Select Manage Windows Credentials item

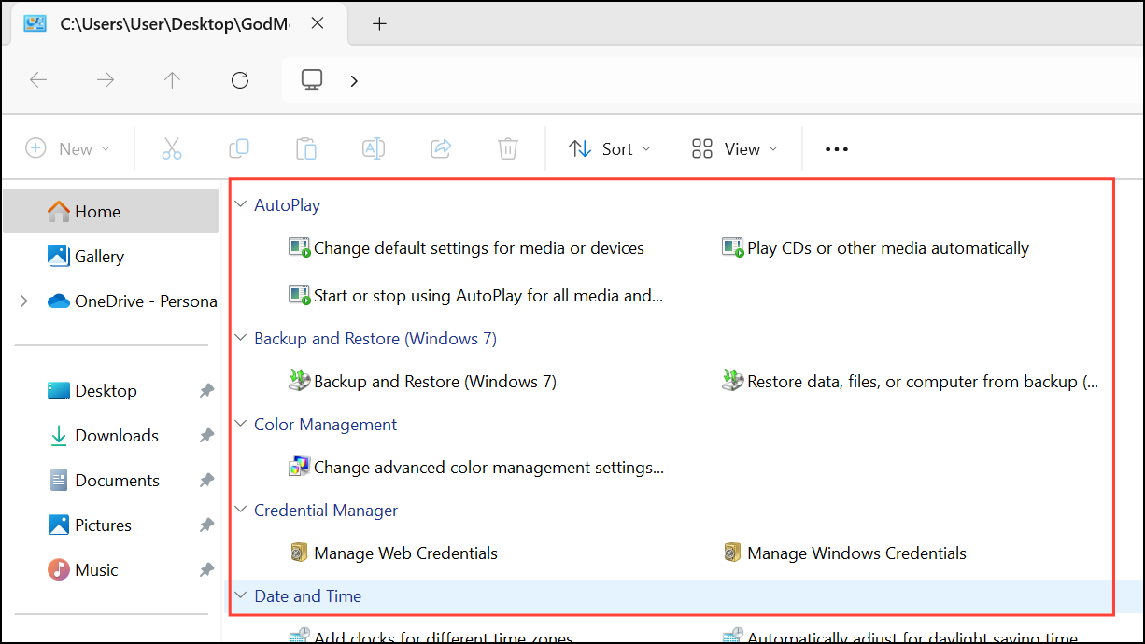tap(844, 553)
